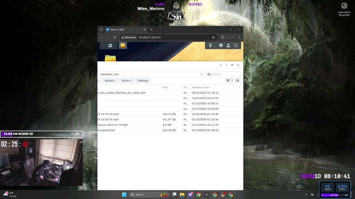
Task: Click Learn about this picture icon
Action: (x=344, y=9)
